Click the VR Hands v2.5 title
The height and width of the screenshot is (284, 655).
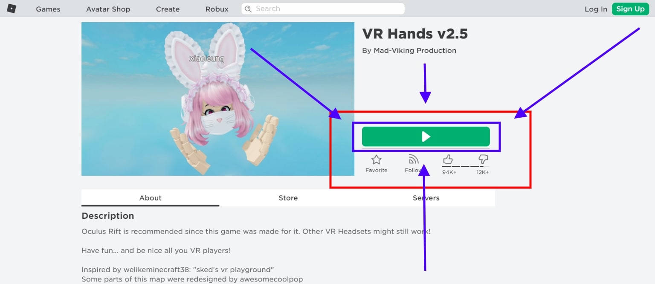point(415,34)
